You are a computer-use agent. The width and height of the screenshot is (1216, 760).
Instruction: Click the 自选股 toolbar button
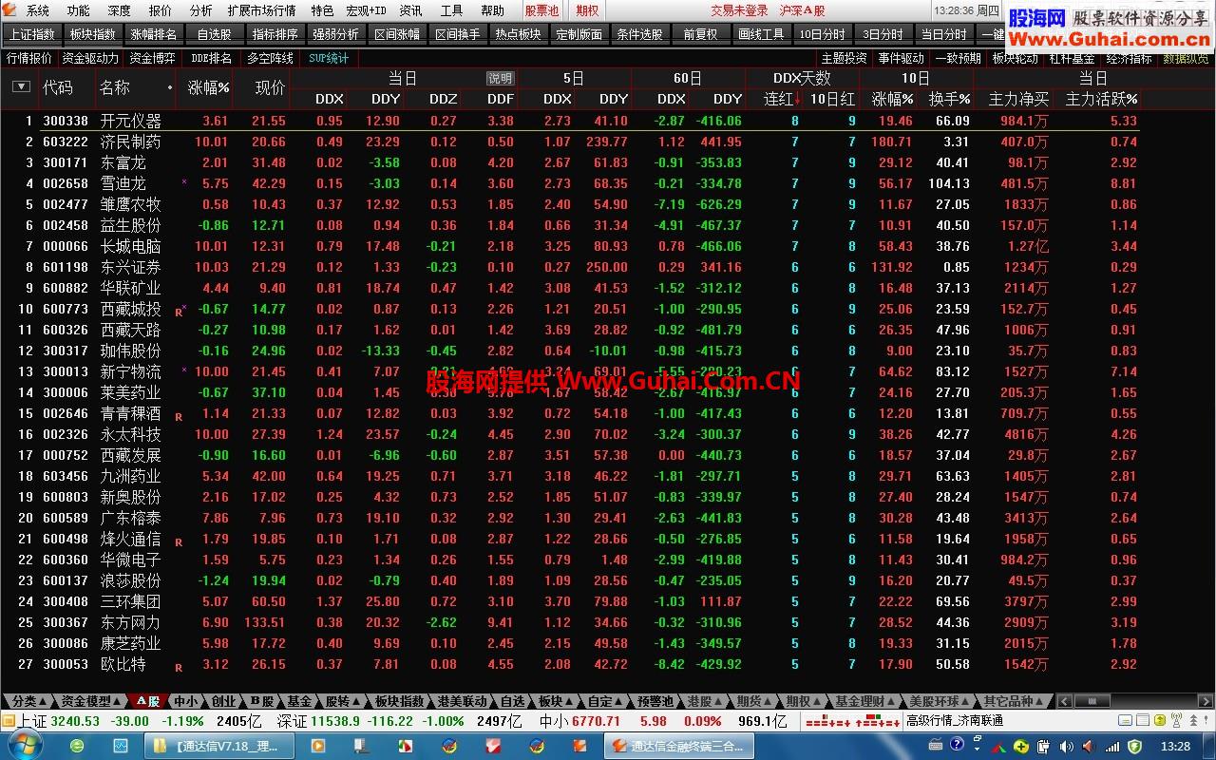[x=214, y=33]
